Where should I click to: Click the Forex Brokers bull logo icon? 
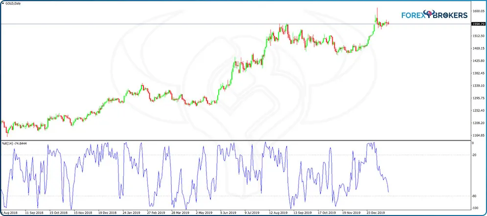429,15
